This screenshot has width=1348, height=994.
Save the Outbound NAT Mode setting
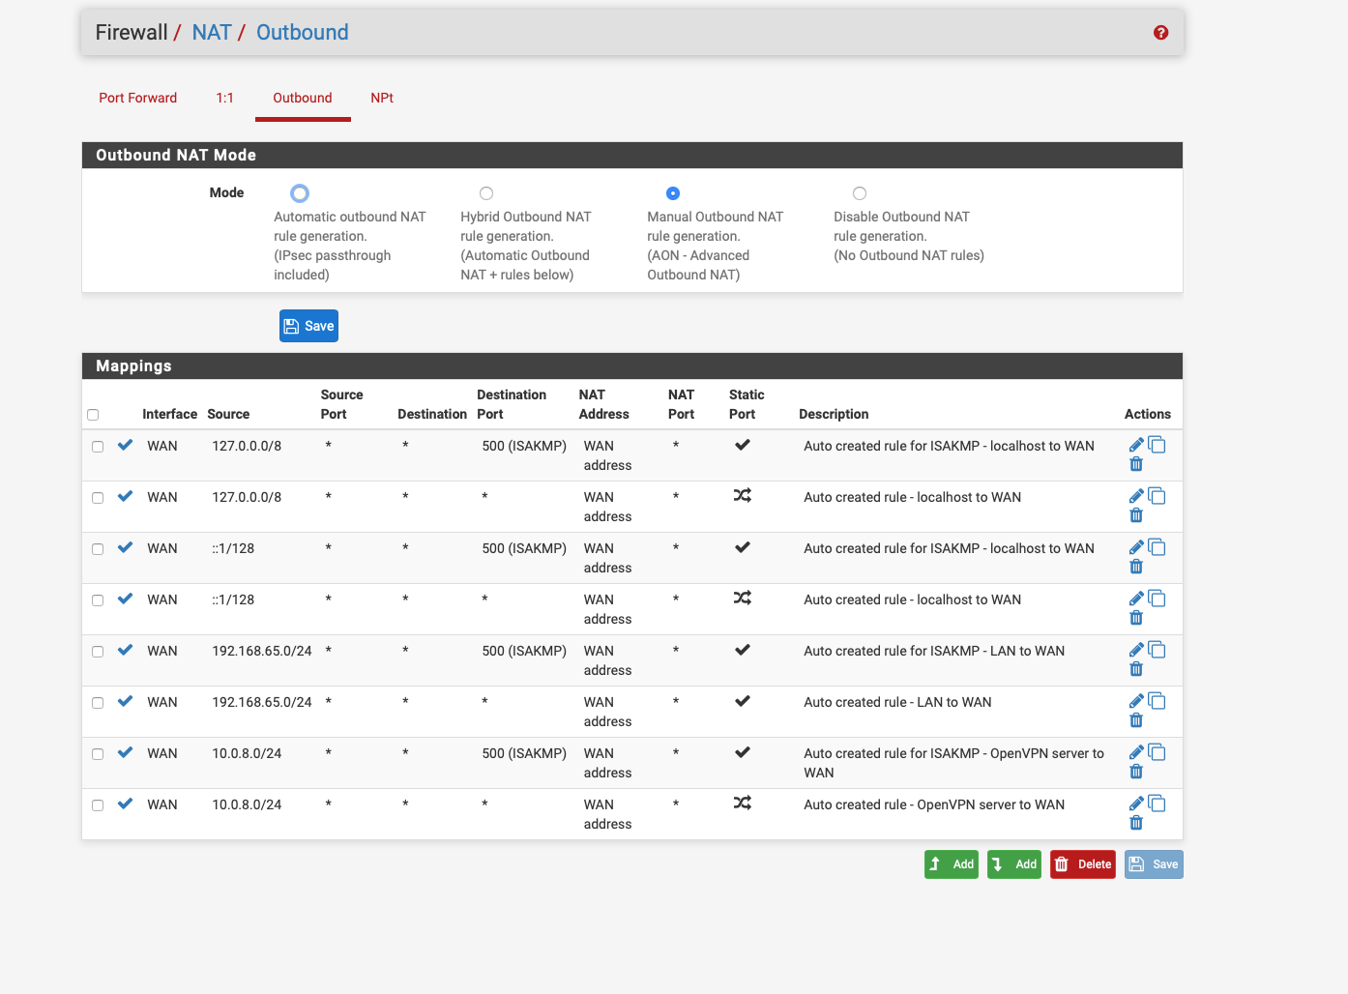pos(308,326)
